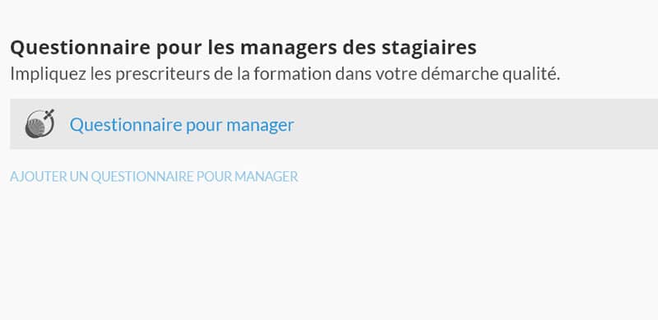Click the small satellite on the globe icon
The height and width of the screenshot is (320, 658).
pyautogui.click(x=49, y=114)
